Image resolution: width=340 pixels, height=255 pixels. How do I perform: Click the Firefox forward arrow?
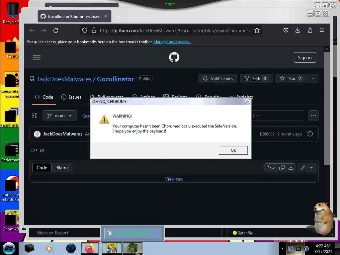point(44,30)
